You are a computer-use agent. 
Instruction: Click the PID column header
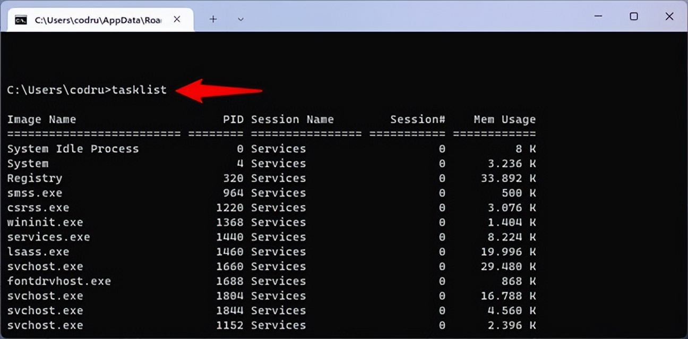point(233,120)
